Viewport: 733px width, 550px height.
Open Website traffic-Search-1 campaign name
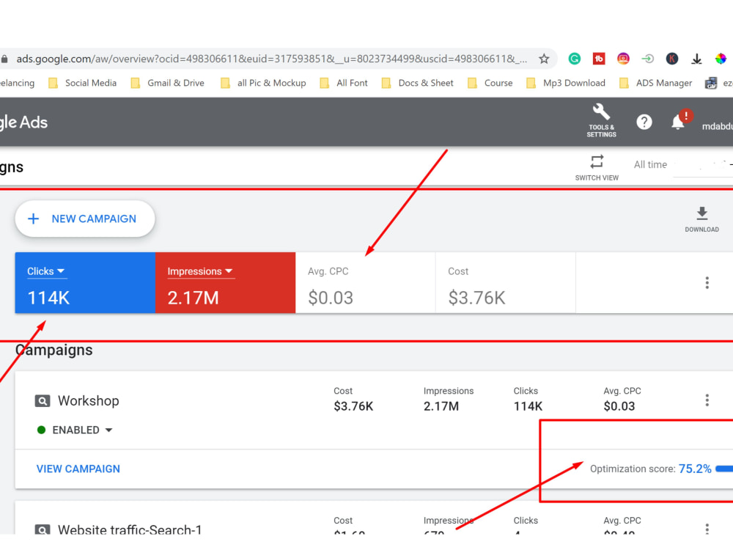130,529
